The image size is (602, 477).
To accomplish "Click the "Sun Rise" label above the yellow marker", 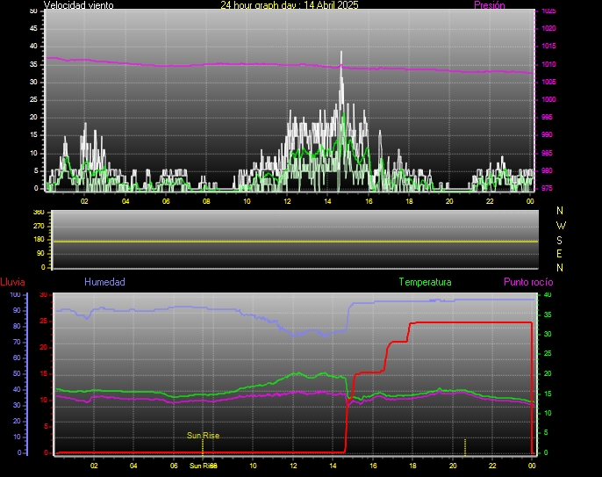I will pyautogui.click(x=203, y=436).
